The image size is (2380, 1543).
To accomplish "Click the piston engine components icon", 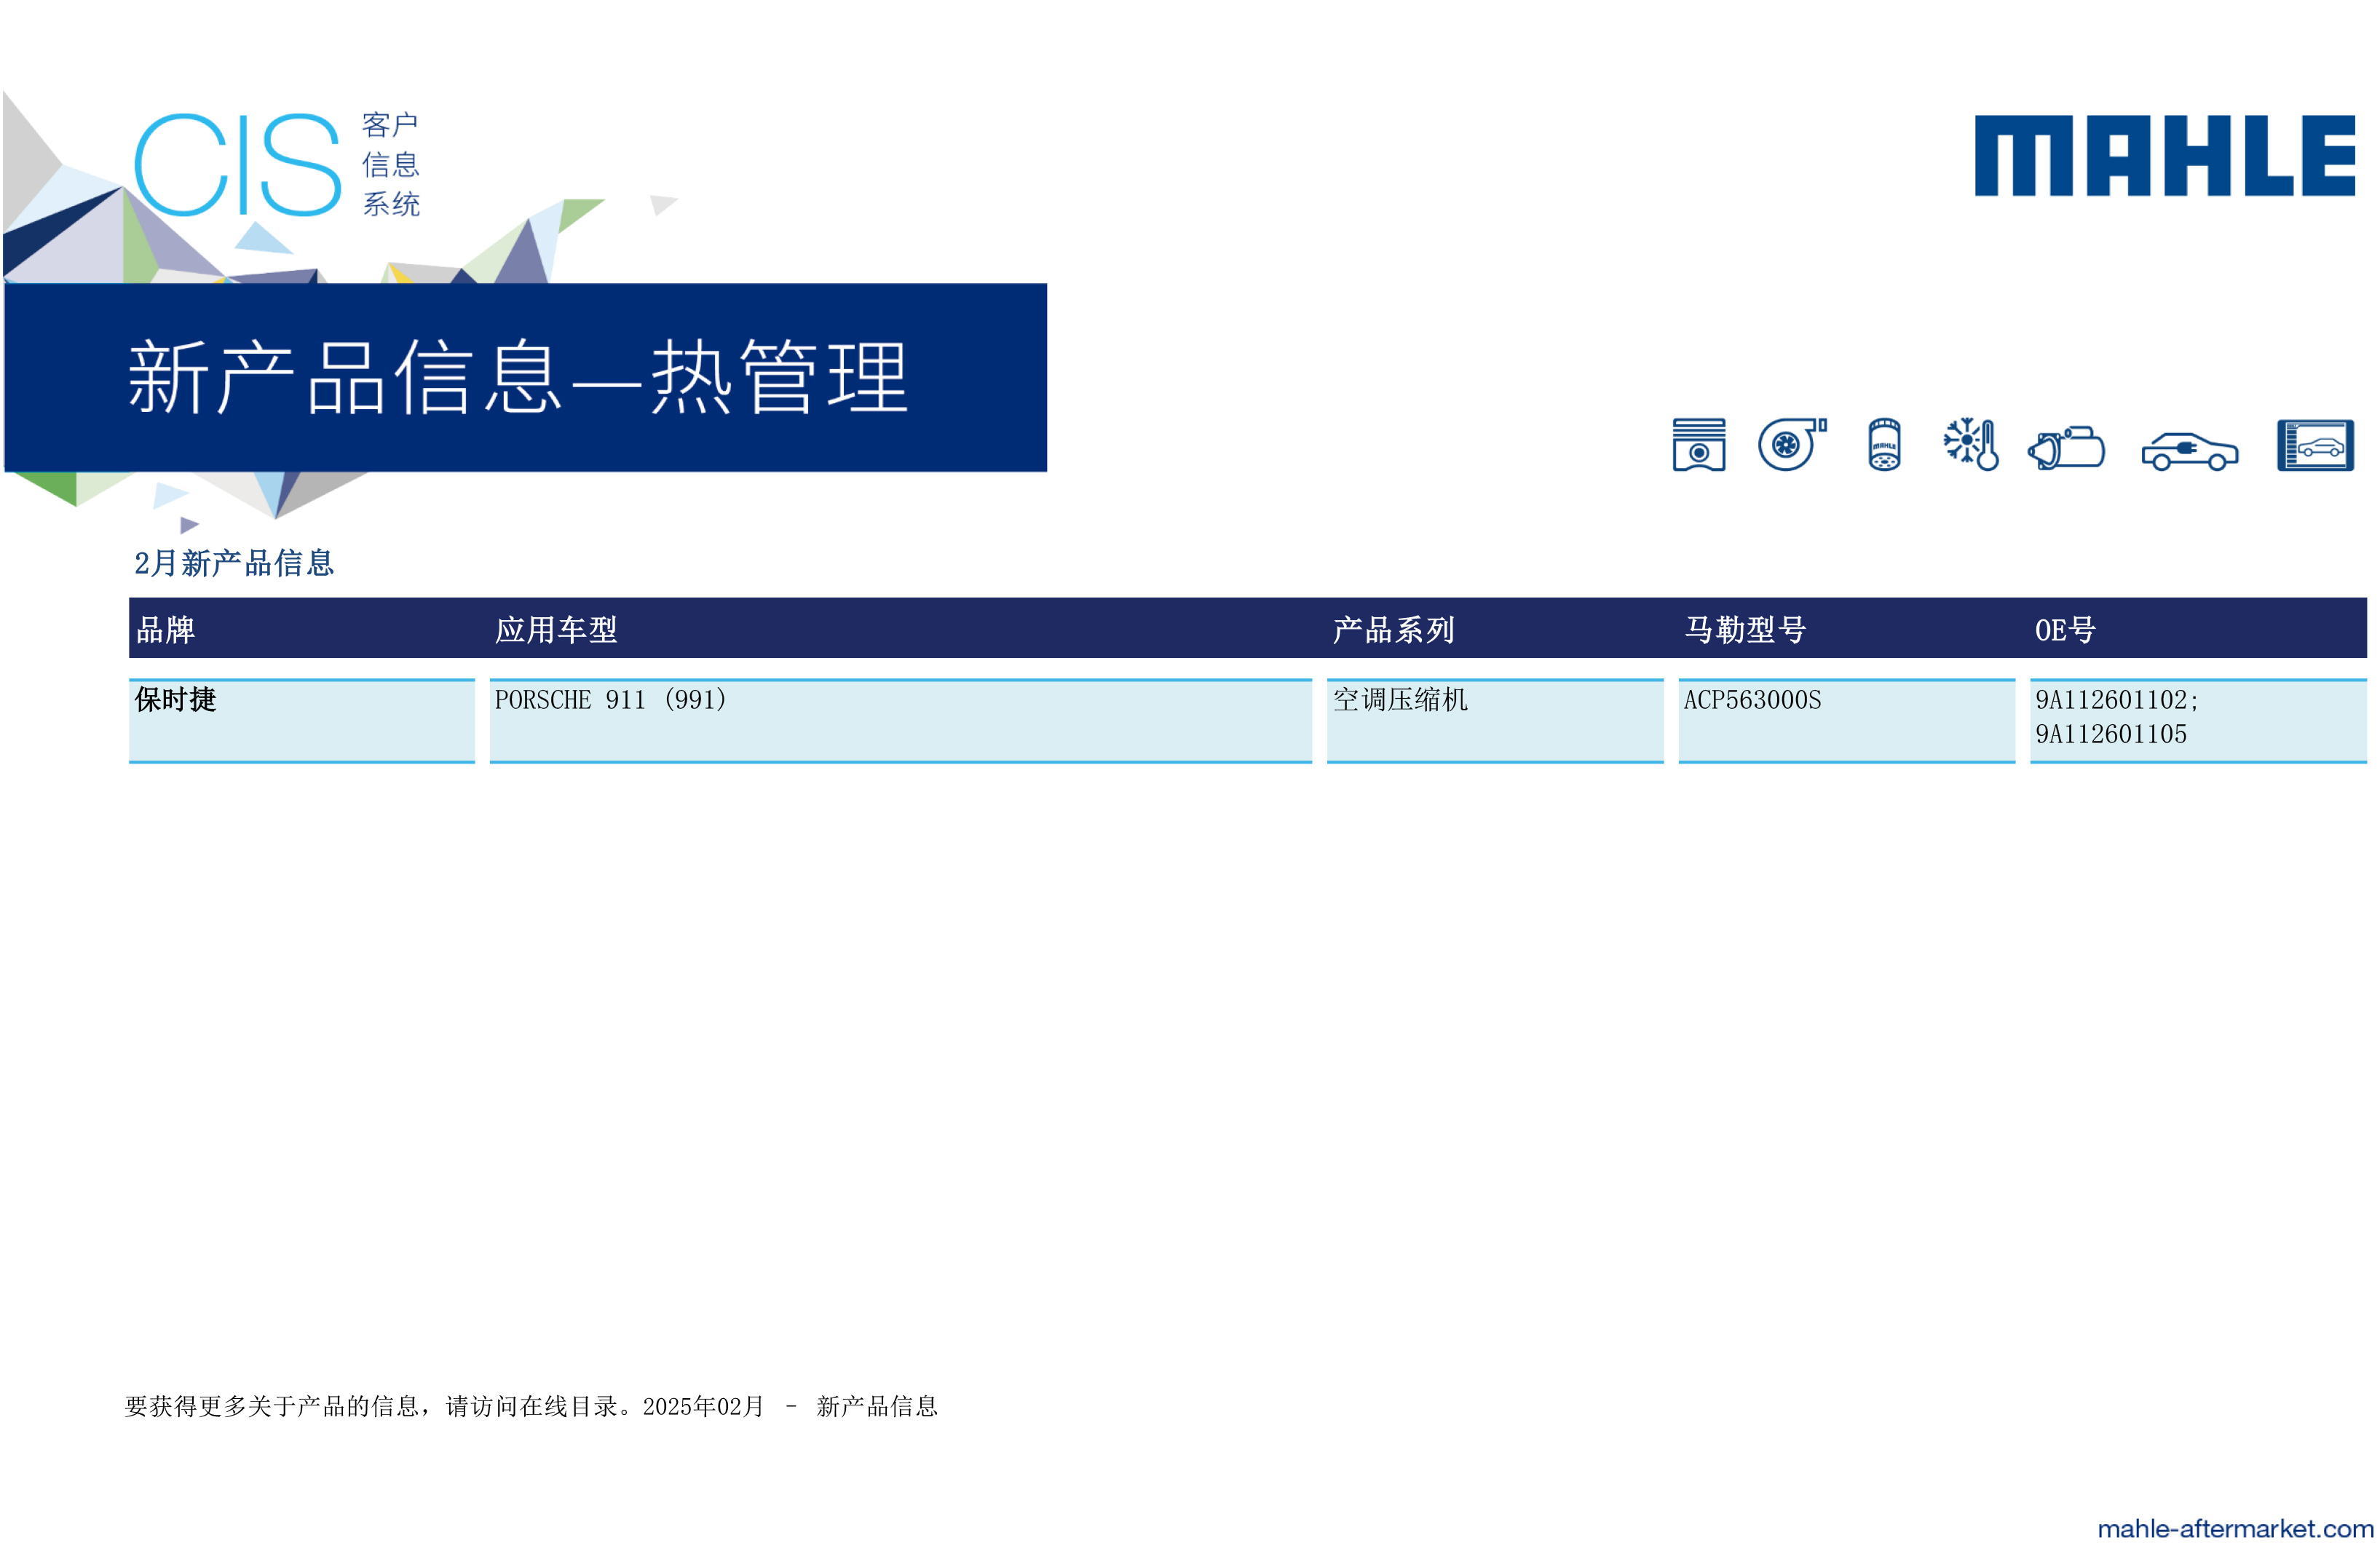I will (x=1698, y=444).
